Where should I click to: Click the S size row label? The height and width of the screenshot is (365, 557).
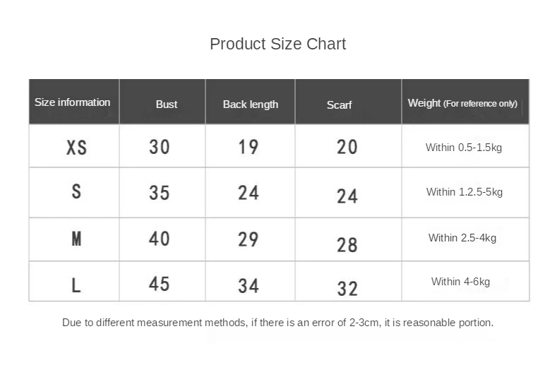76,191
